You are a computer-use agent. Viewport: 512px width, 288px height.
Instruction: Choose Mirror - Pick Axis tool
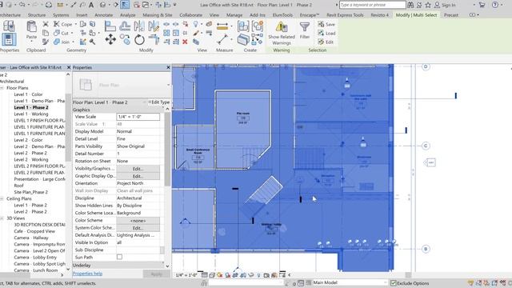click(x=139, y=26)
